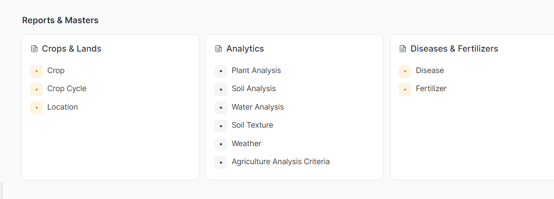Screen dimensions: 554x199
Task: Go to the Location master
Action: (x=62, y=107)
